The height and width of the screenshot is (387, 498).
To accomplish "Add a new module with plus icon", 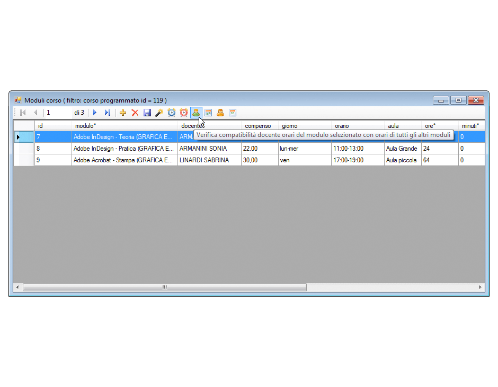I will [123, 113].
